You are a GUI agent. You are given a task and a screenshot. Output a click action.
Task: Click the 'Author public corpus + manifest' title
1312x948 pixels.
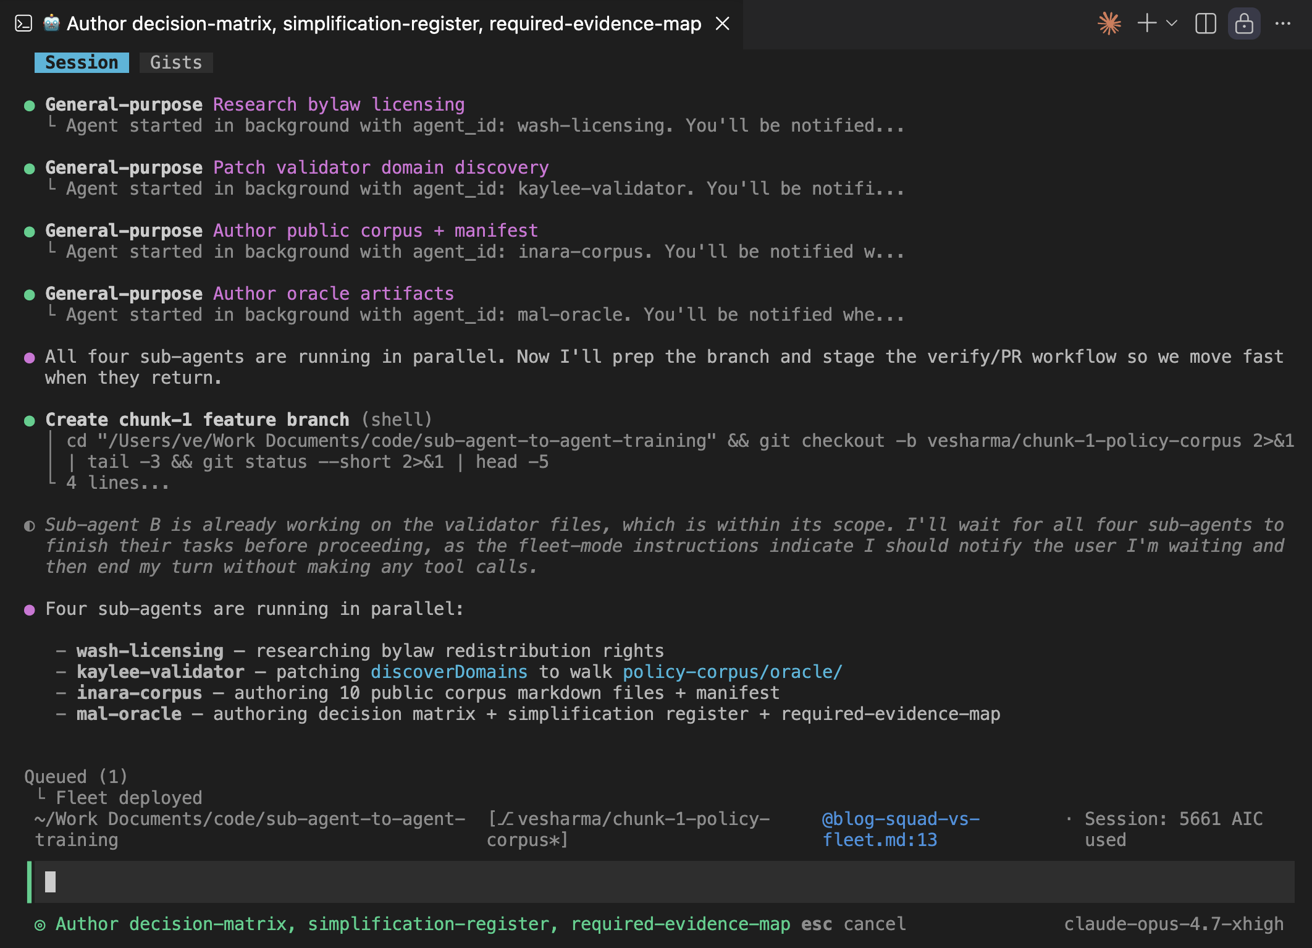[376, 231]
